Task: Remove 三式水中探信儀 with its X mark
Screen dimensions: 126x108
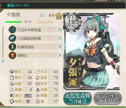Action: pos(60,30)
